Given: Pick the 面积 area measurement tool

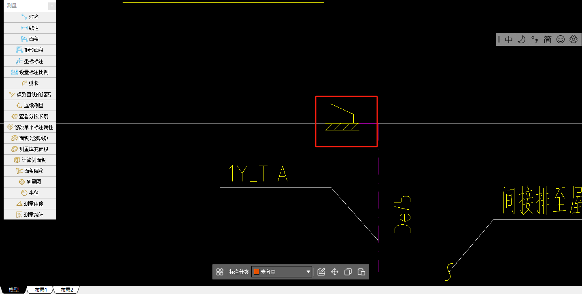Looking at the screenshot, I should tap(30, 39).
